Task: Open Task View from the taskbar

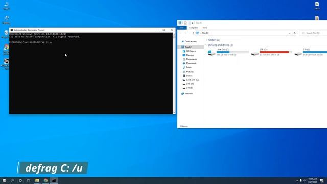Action: click(x=29, y=180)
